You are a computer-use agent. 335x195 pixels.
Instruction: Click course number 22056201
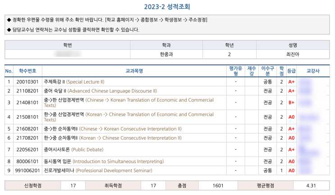click(x=28, y=150)
